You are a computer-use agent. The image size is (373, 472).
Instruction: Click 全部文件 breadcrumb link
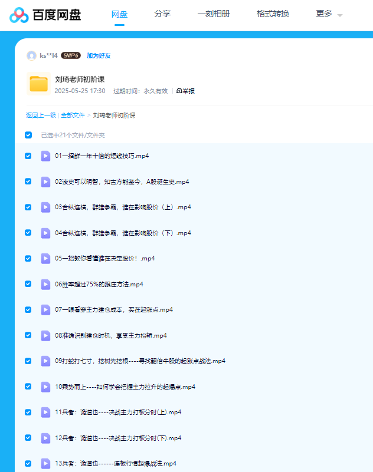point(73,115)
